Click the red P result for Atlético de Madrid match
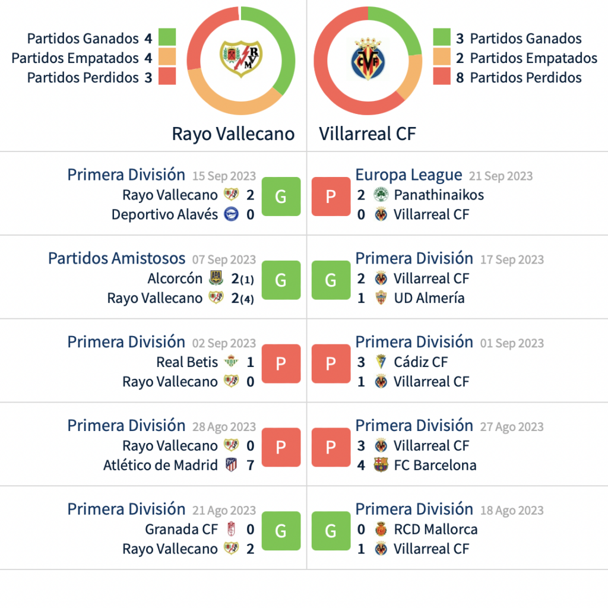Image resolution: width=608 pixels, height=608 pixels. coord(281,447)
